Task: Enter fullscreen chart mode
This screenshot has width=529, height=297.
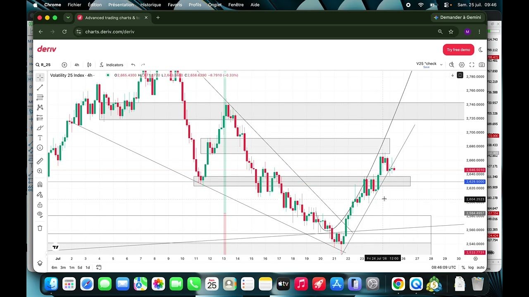Action: [x=472, y=65]
